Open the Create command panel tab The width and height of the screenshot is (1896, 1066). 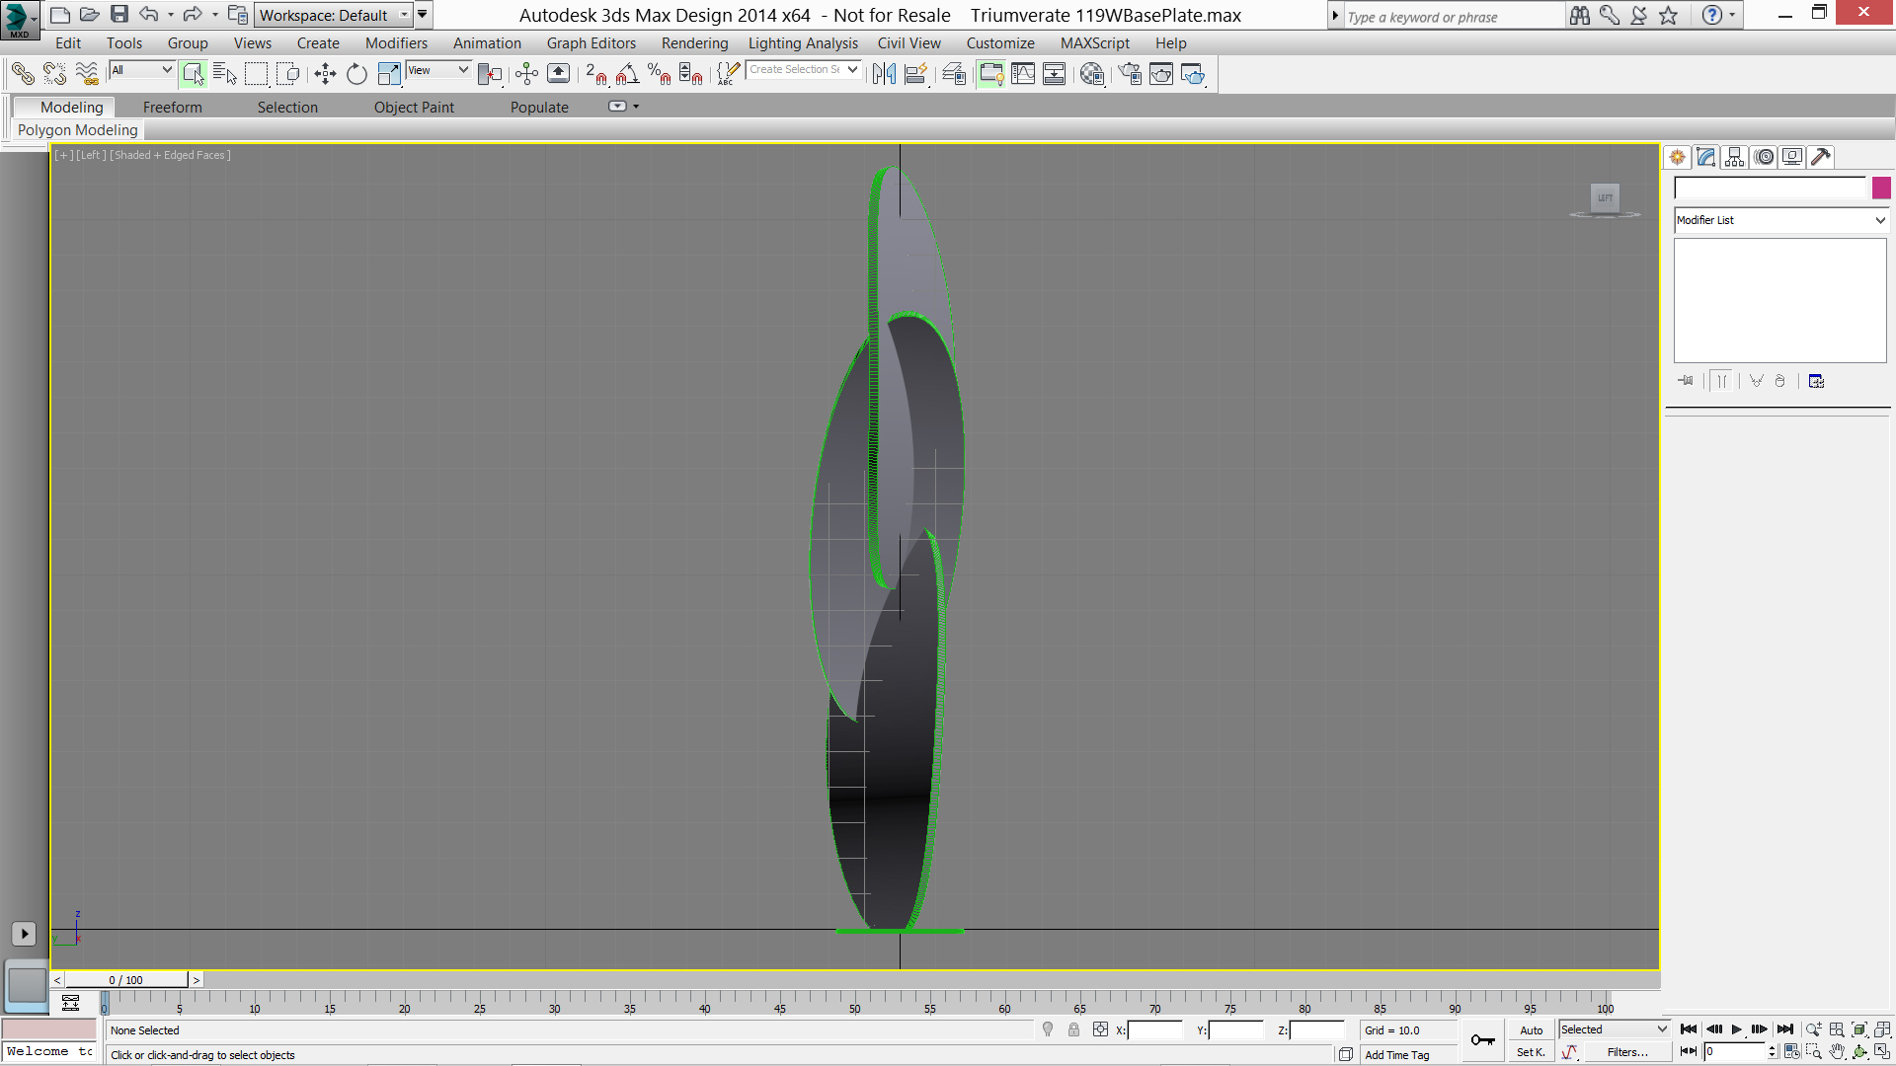[1678, 157]
